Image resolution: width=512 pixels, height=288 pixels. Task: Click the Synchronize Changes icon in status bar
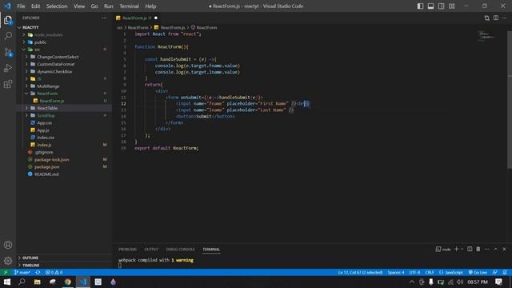38,272
